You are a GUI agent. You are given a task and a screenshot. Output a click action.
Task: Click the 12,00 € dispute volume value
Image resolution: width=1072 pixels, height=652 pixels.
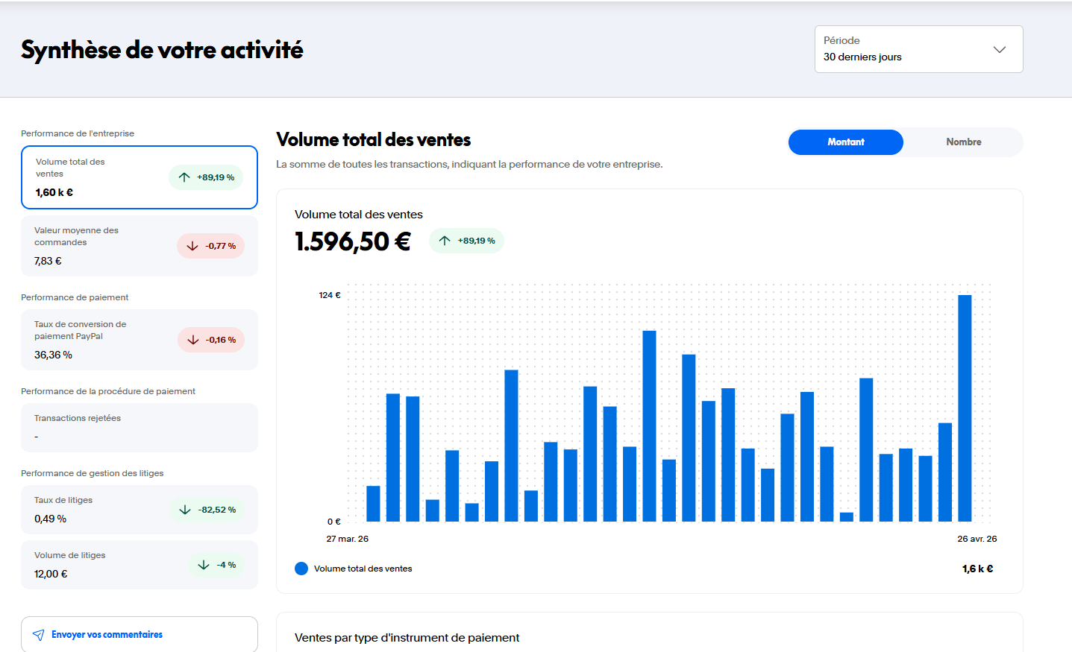click(51, 574)
